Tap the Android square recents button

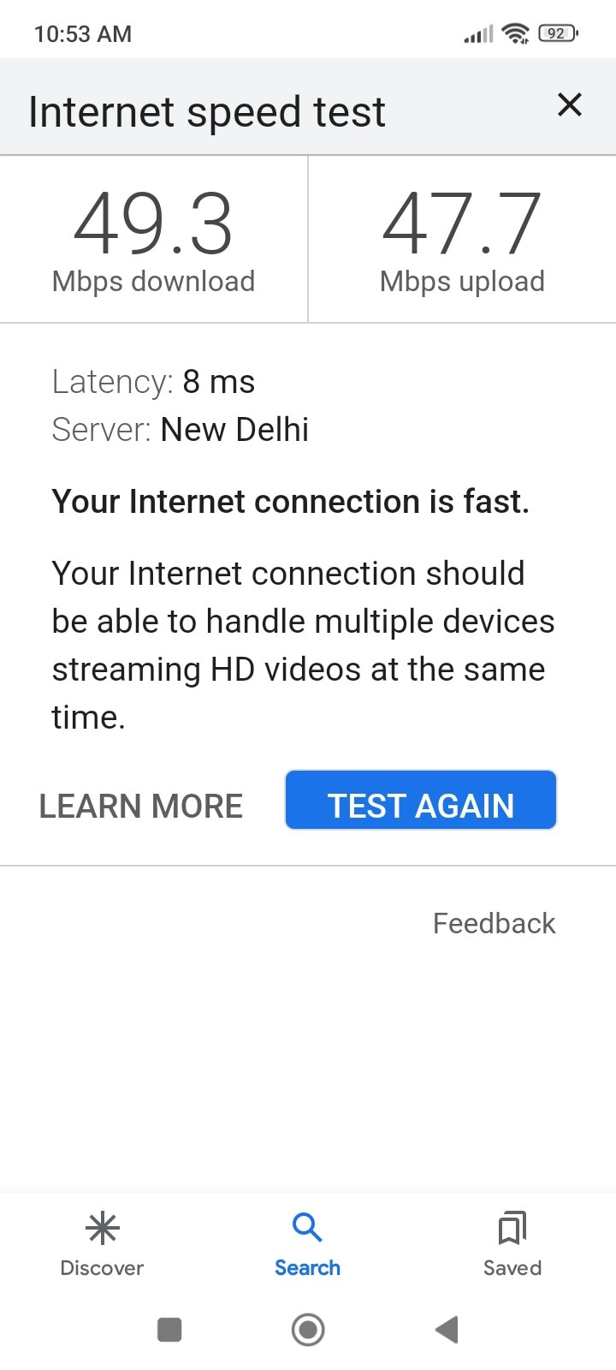(x=169, y=1330)
